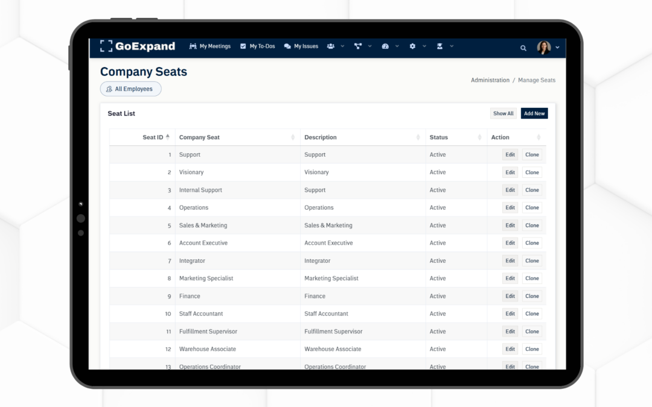Select the My Meetings menu item
The image size is (652, 407).
coord(210,46)
